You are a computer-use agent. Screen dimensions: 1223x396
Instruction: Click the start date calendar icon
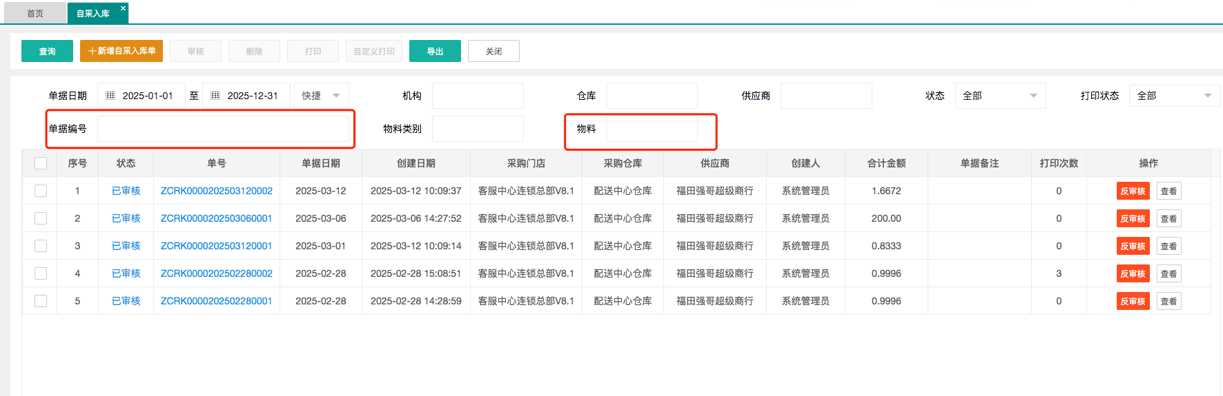coord(110,96)
